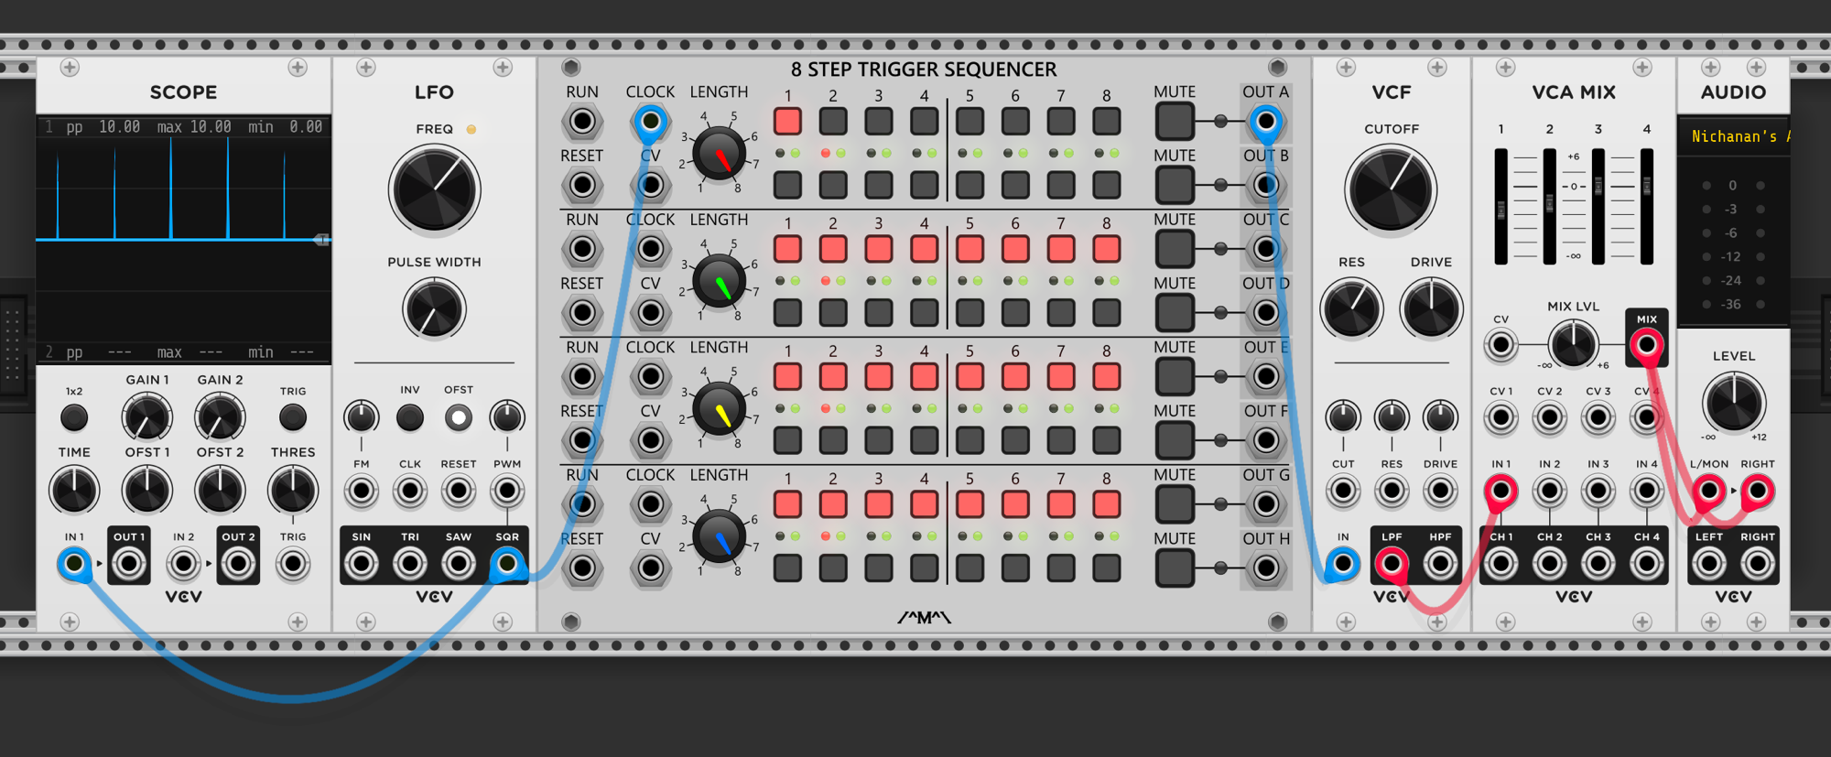
Task: Click the Scope TIME knob
Action: [74, 491]
